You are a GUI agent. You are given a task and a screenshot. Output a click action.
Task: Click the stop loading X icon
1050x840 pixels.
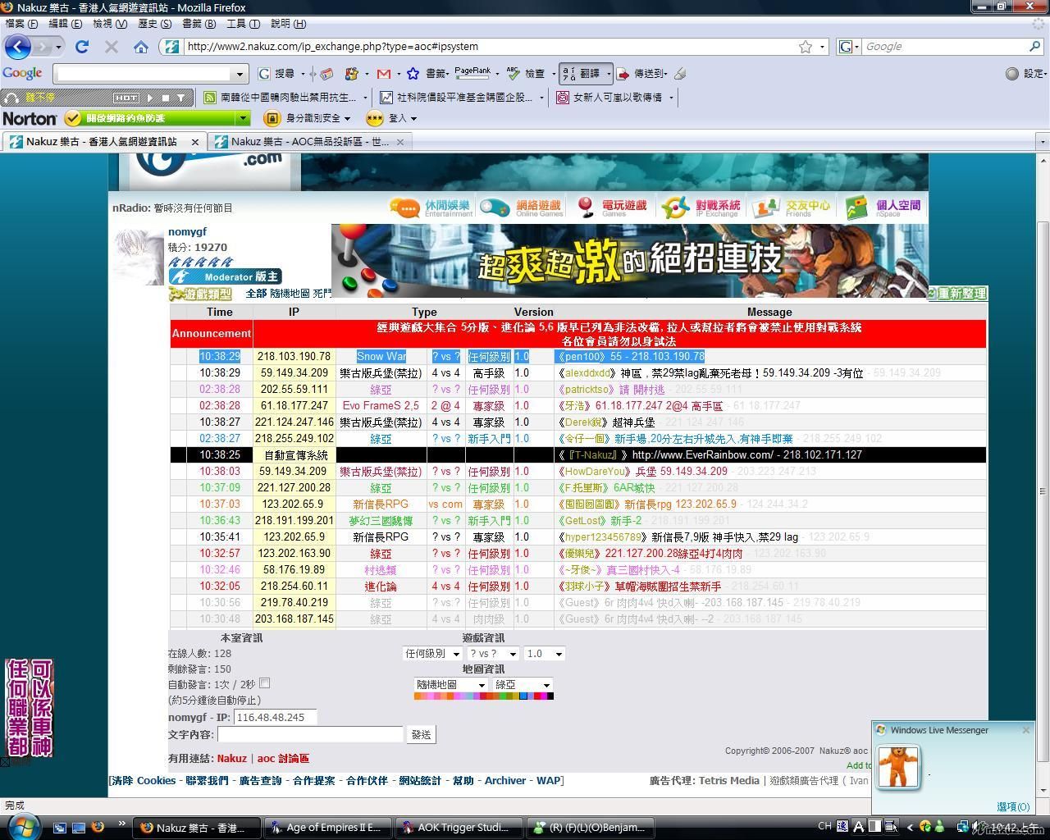coord(112,47)
